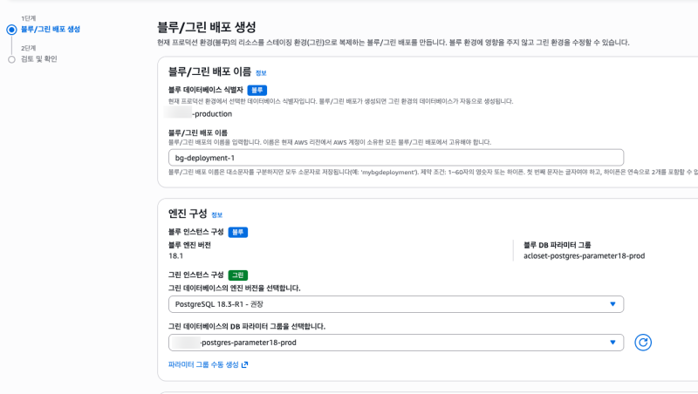Image resolution: width=698 pixels, height=394 pixels.
Task: Click the step 1 circle indicator
Action: 11,30
